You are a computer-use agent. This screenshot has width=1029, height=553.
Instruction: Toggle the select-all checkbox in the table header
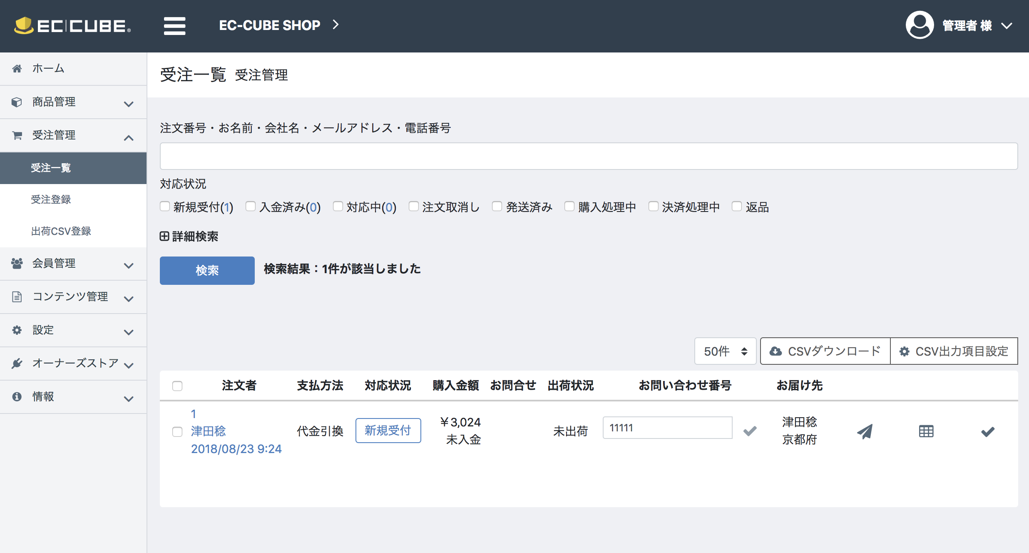(177, 386)
